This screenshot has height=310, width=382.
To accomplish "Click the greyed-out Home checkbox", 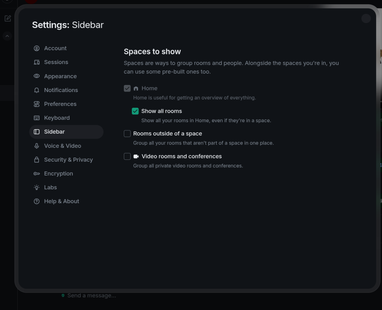I will pos(127,88).
